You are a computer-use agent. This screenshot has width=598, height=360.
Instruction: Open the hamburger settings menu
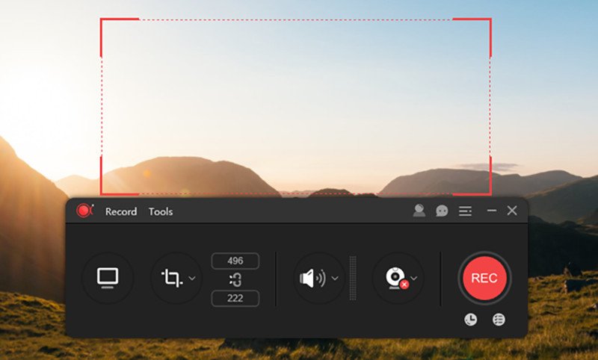pos(465,211)
